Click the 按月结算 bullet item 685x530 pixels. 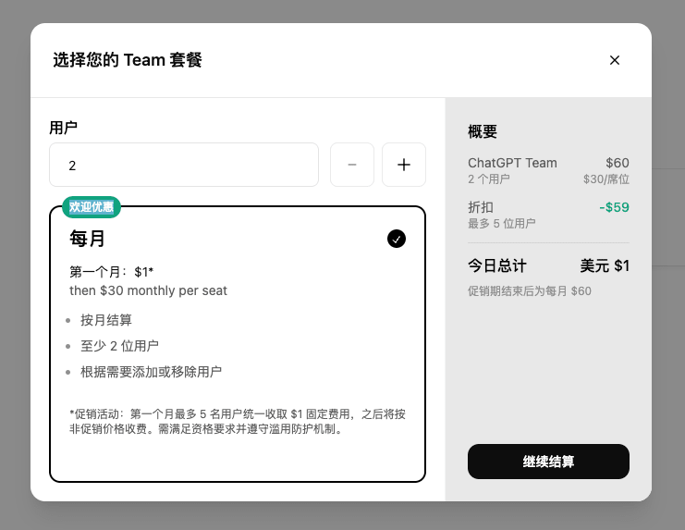point(106,320)
